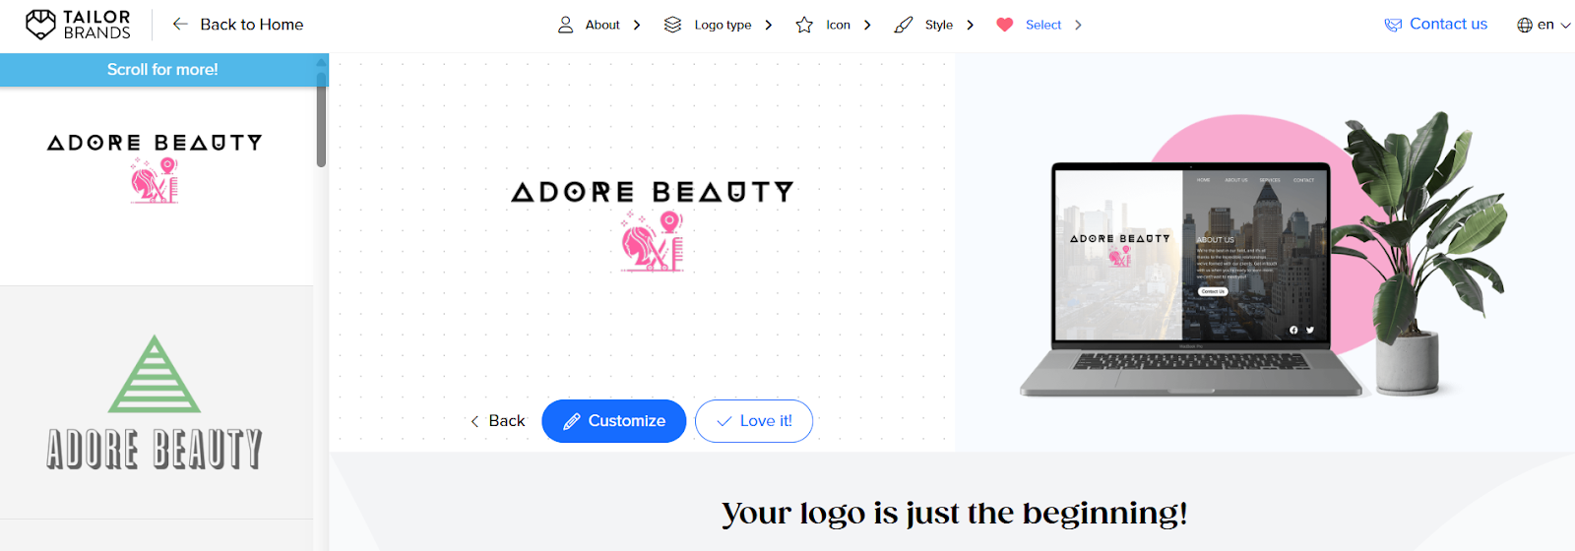Click the back arrow beside Back to Home
The height and width of the screenshot is (551, 1575).
180,24
